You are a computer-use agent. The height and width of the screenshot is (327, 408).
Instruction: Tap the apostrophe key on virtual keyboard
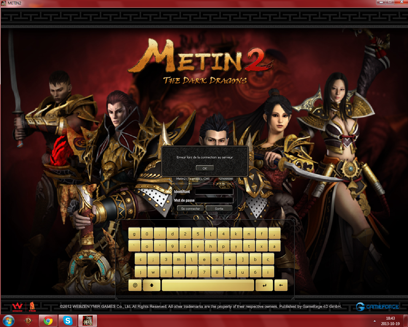pos(160,246)
